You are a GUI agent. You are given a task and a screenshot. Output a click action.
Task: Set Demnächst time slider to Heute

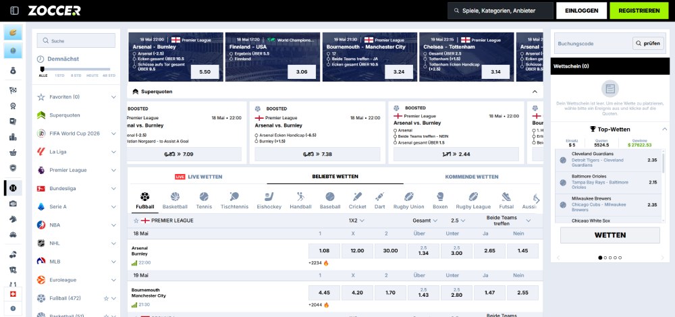[92, 76]
